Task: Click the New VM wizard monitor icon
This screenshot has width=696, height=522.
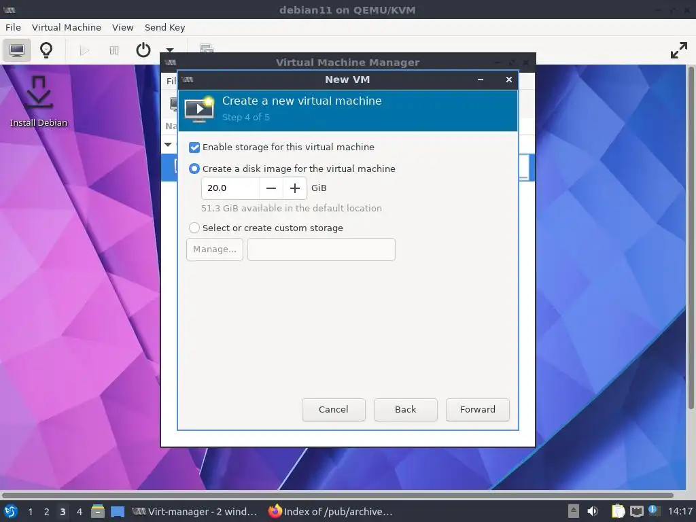Action: 199,109
